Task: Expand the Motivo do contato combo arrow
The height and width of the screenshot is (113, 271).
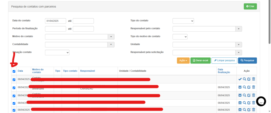Action: (111, 37)
